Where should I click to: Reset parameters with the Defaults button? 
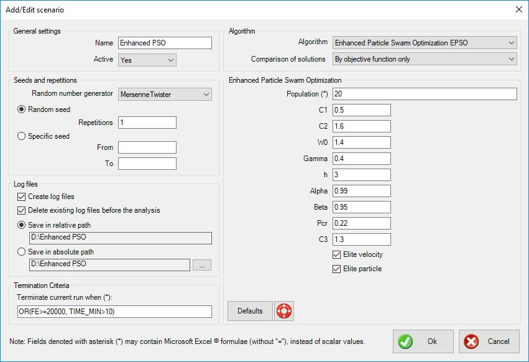click(x=250, y=311)
